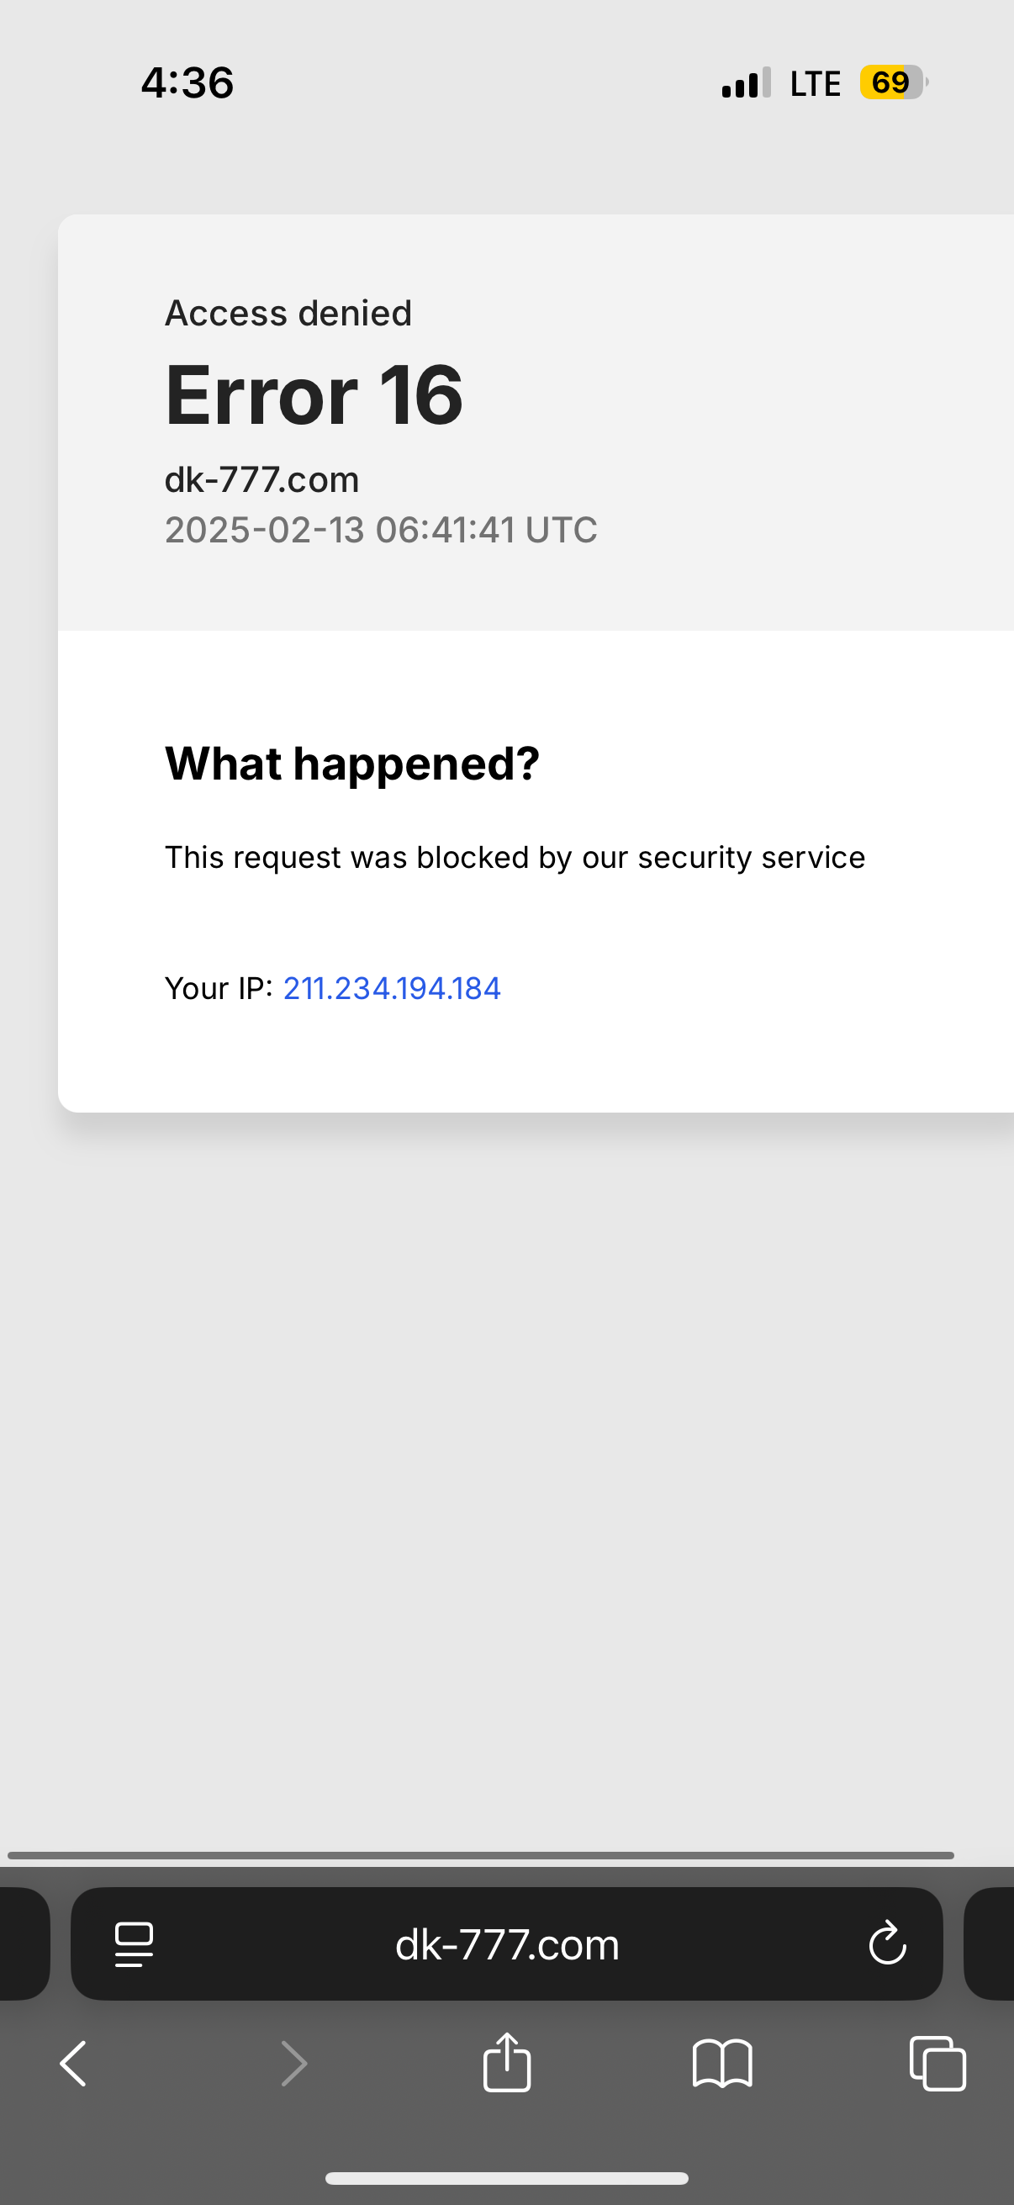Click the IP address link 211.234.194.184
Viewport: 1014px width, 2205px height.
click(392, 989)
